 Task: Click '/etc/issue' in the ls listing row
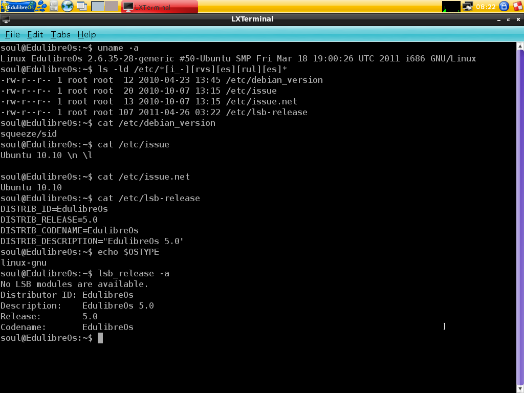coord(251,91)
